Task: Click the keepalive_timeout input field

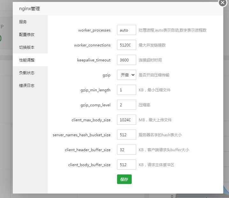Action: [x=126, y=60]
